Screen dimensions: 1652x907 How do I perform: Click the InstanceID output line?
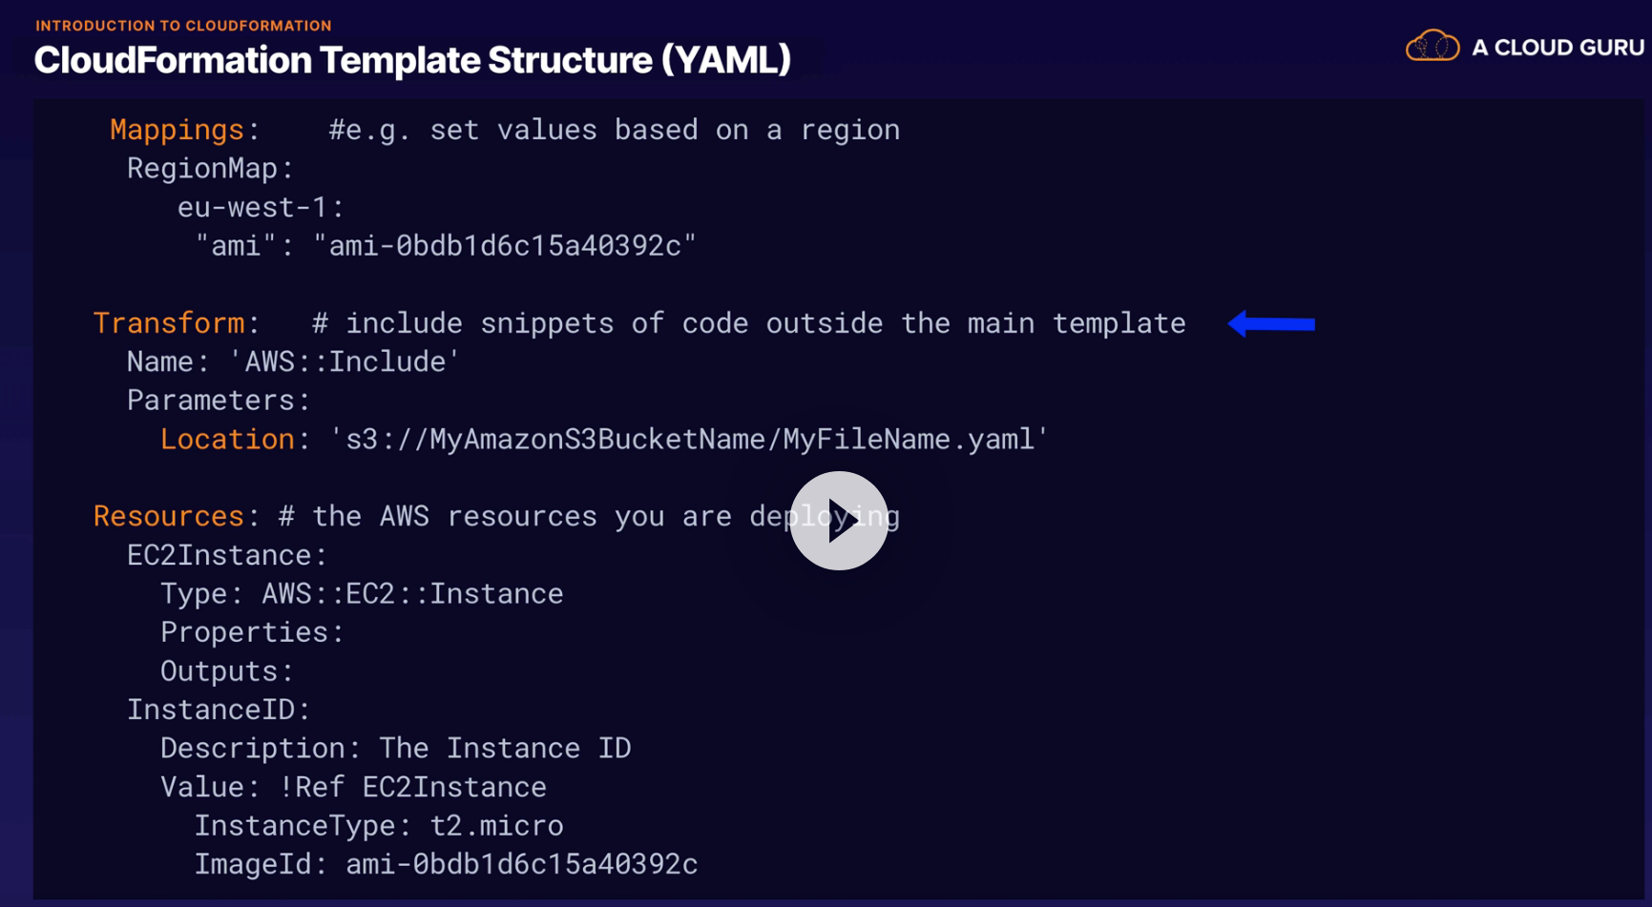click(x=219, y=710)
